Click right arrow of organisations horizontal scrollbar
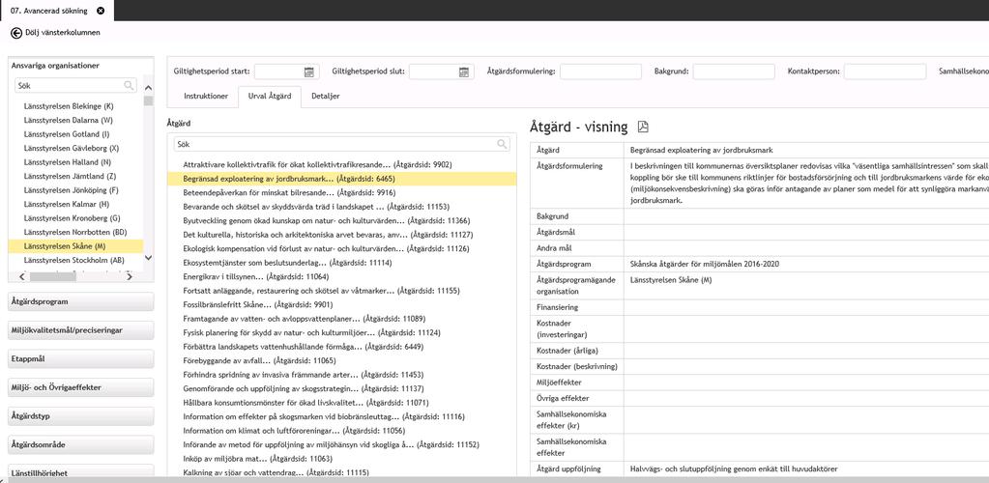 coord(129,276)
